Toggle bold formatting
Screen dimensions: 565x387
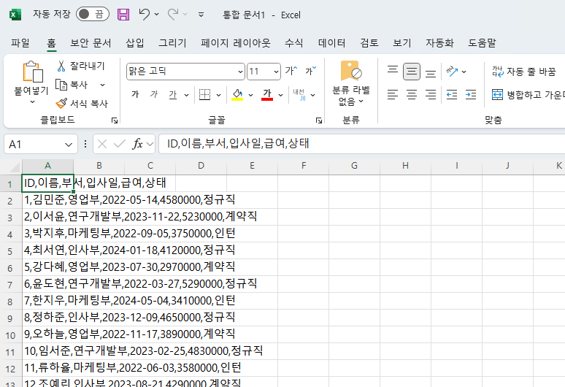[x=135, y=94]
